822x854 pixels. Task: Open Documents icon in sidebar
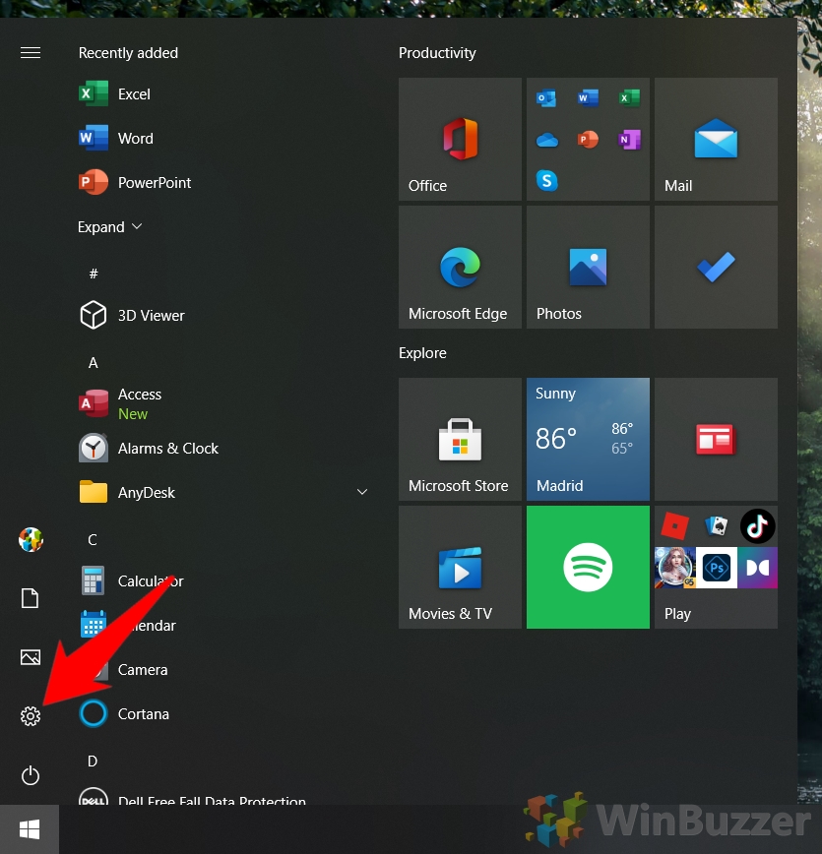tap(30, 598)
